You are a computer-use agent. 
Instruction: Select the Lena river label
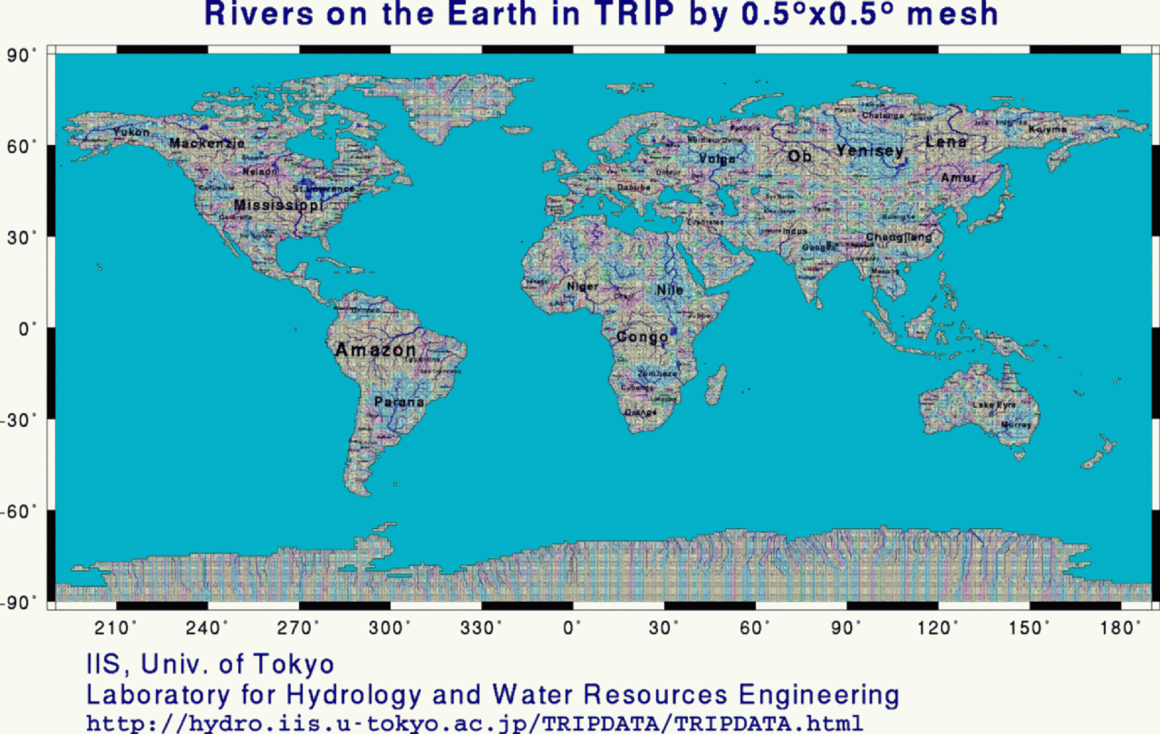pyautogui.click(x=946, y=142)
